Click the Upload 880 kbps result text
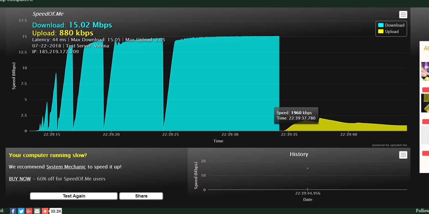This screenshot has width=429, height=214. pyautogui.click(x=63, y=33)
